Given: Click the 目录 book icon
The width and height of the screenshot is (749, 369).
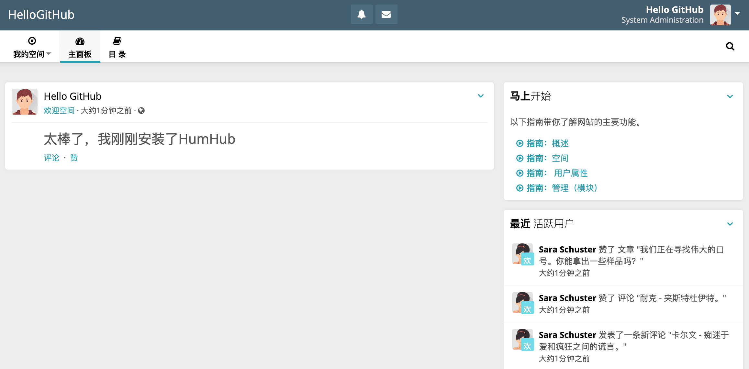Looking at the screenshot, I should (117, 41).
